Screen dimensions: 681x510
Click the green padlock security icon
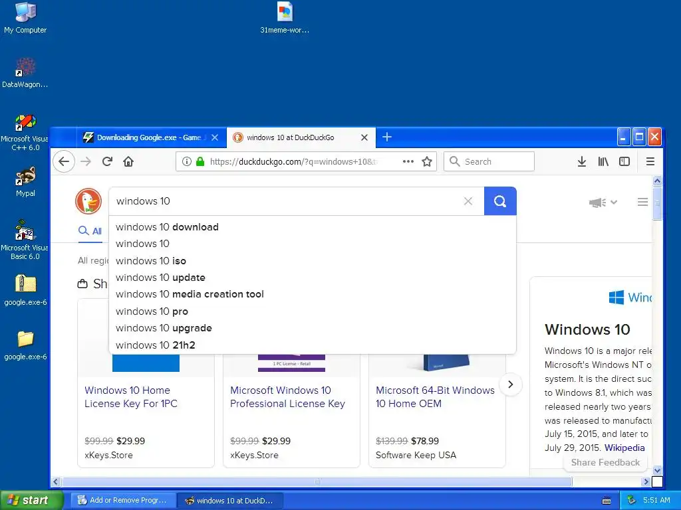[200, 162]
